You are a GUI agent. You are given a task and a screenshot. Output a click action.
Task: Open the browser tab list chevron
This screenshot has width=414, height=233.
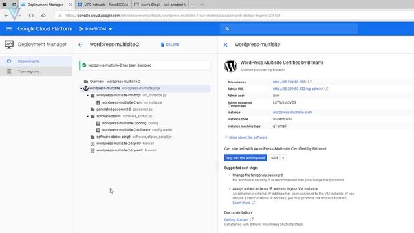point(202,5)
